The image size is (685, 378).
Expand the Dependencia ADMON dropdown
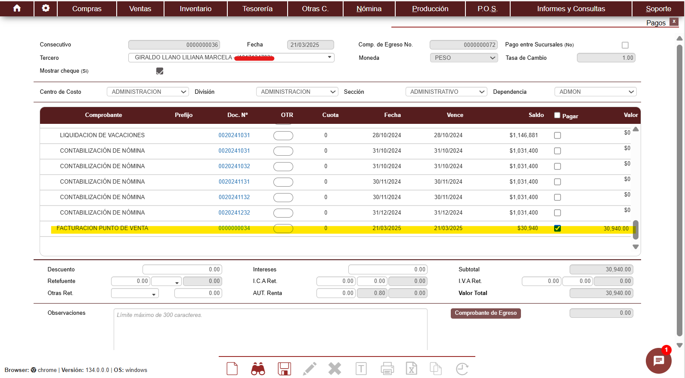(595, 92)
